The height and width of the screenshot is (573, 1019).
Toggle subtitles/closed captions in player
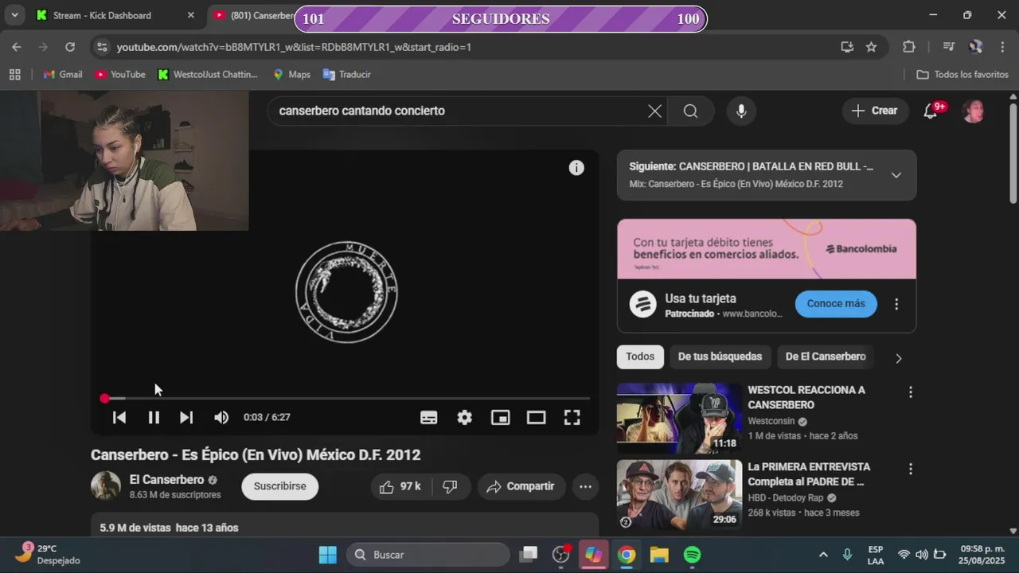[x=429, y=417]
